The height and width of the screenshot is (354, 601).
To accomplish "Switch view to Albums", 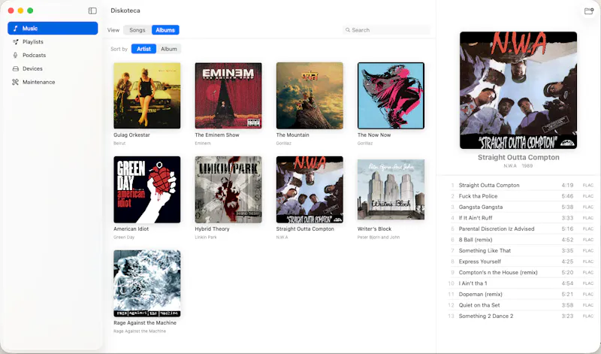I will coord(165,30).
